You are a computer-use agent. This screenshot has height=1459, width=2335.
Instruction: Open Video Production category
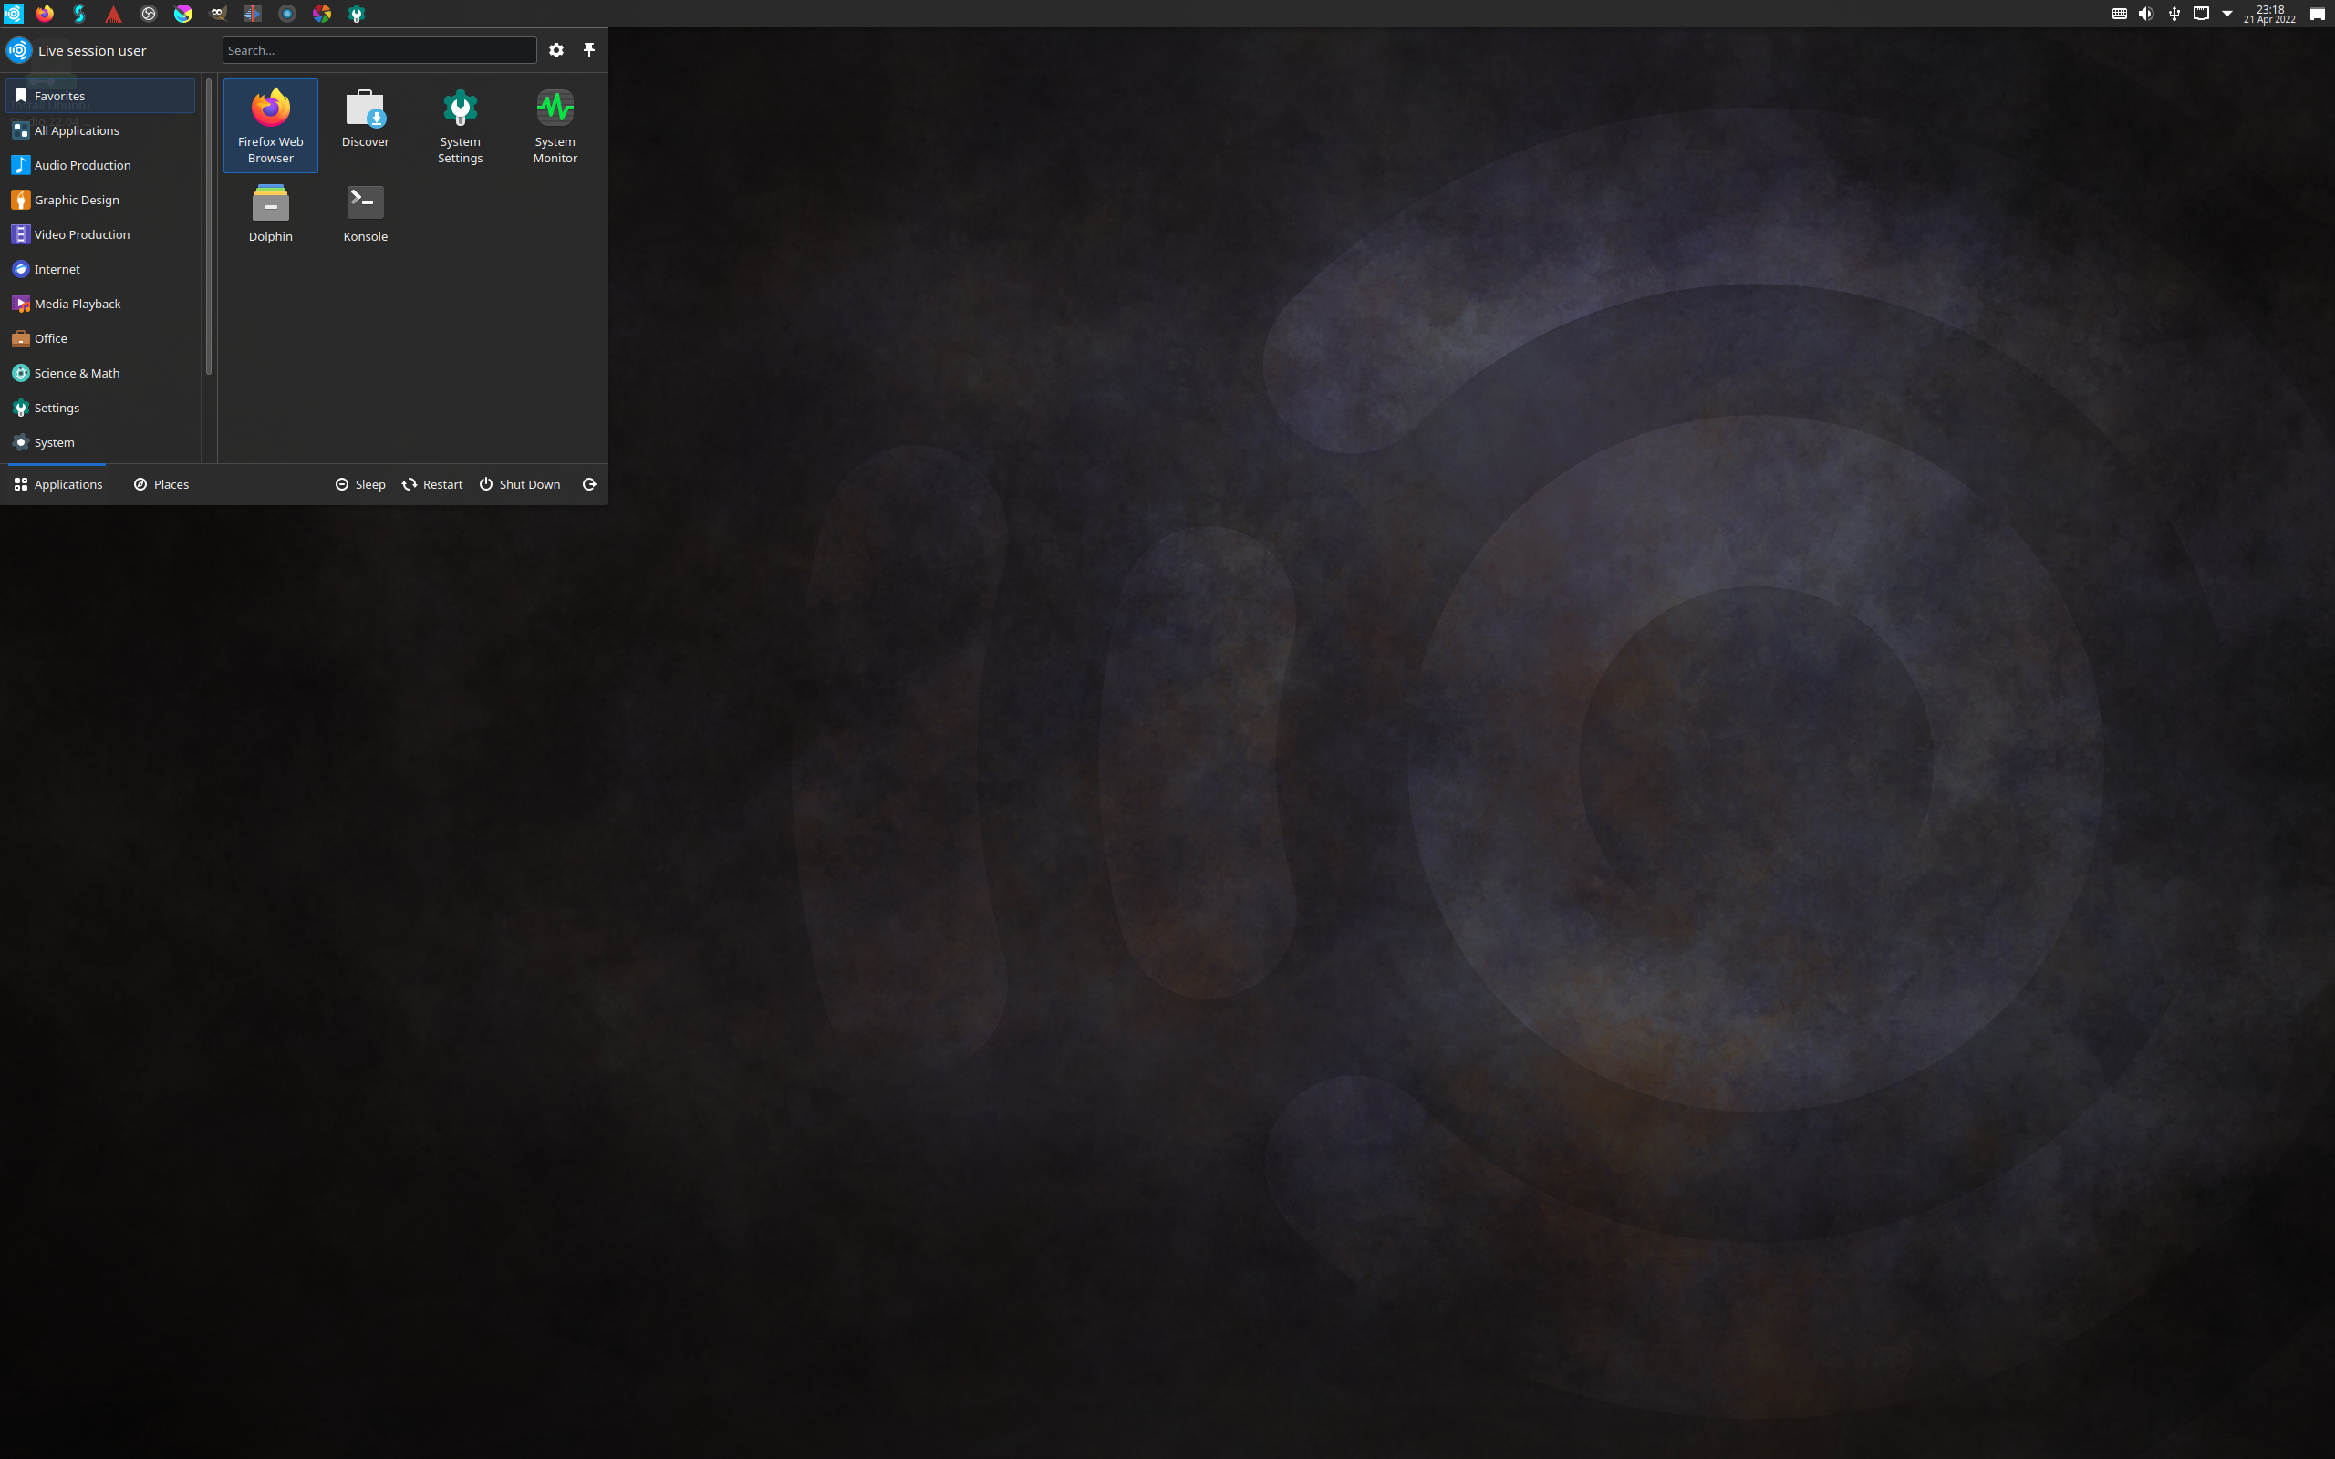pos(100,234)
